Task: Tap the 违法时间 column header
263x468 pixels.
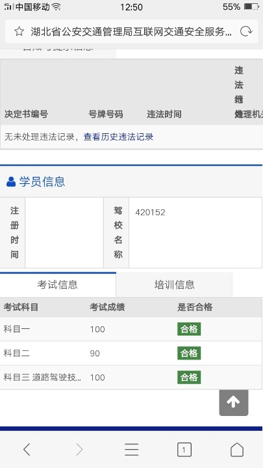Action: tap(164, 114)
